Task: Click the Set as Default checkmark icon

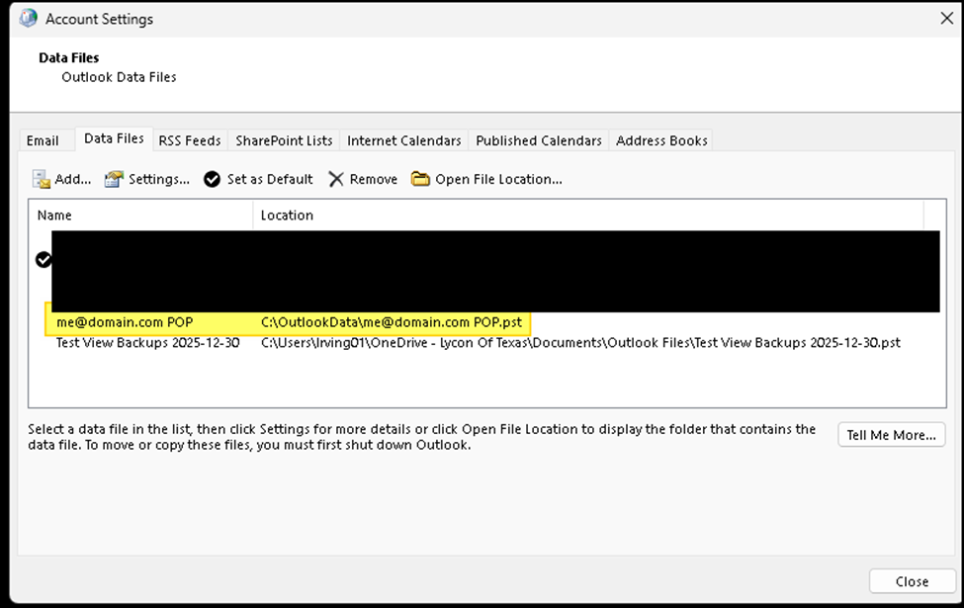Action: coord(213,180)
